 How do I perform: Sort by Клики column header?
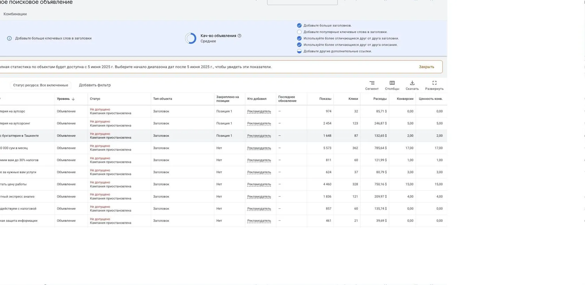click(353, 99)
